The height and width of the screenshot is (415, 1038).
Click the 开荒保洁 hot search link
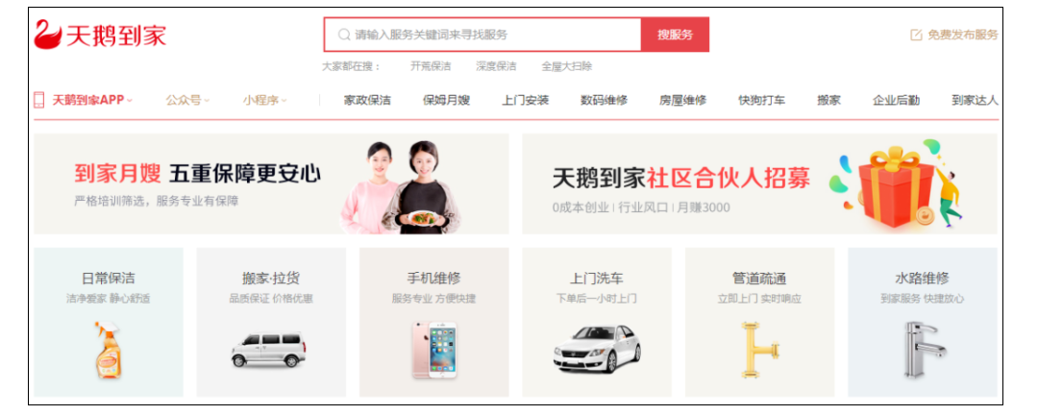tap(431, 66)
